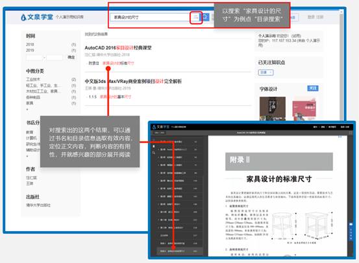
Task: Click the blue floating toolbar at the reader's right edge
Action: (351, 231)
